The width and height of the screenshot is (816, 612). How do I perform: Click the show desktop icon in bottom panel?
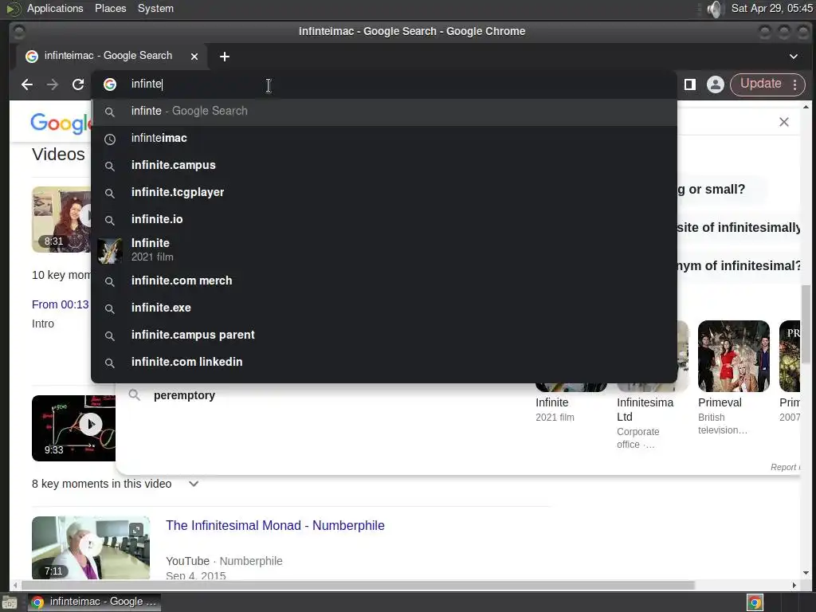tap(10, 602)
